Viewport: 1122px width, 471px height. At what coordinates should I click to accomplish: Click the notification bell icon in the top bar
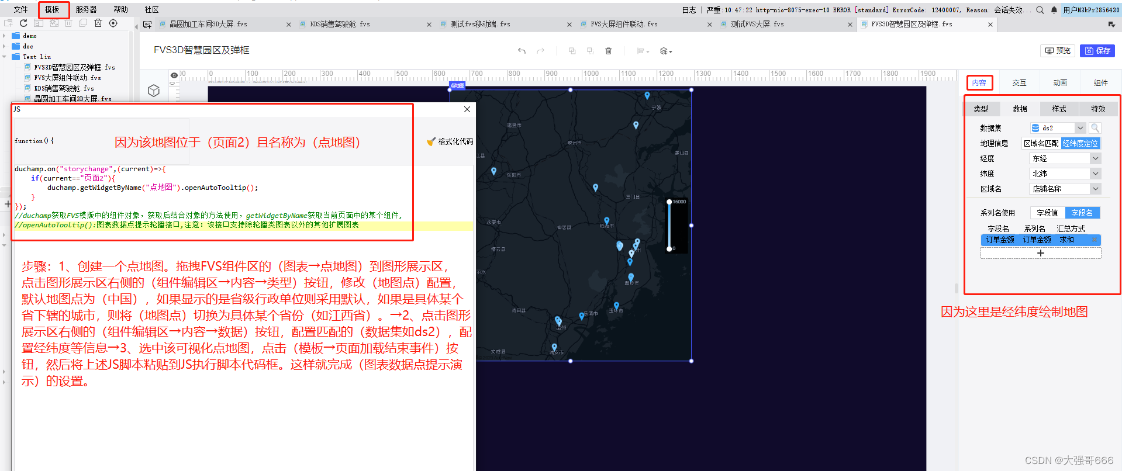click(x=1054, y=10)
